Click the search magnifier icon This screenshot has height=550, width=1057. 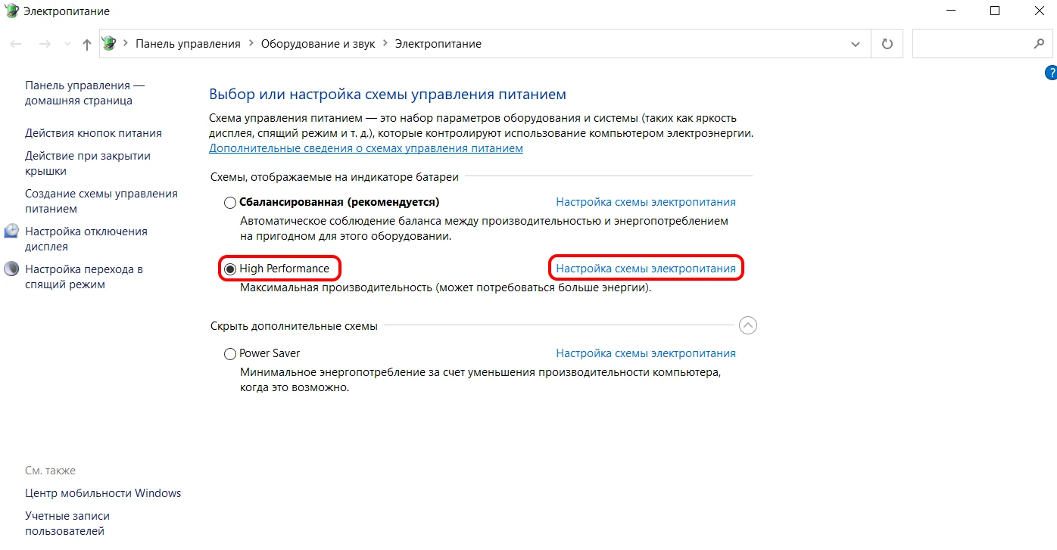(1039, 44)
